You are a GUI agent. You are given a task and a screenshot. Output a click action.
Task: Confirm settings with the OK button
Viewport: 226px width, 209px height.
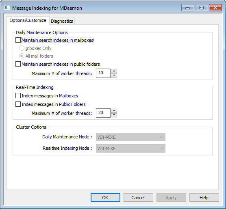coord(105,198)
